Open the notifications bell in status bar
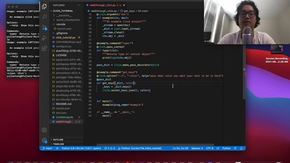The width and height of the screenshot is (290, 163). click(241, 149)
